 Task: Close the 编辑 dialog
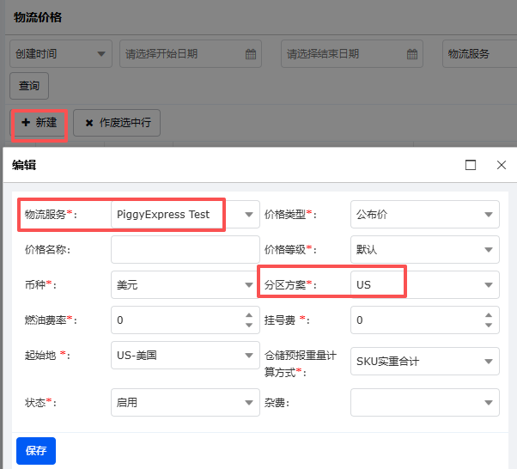pos(502,165)
